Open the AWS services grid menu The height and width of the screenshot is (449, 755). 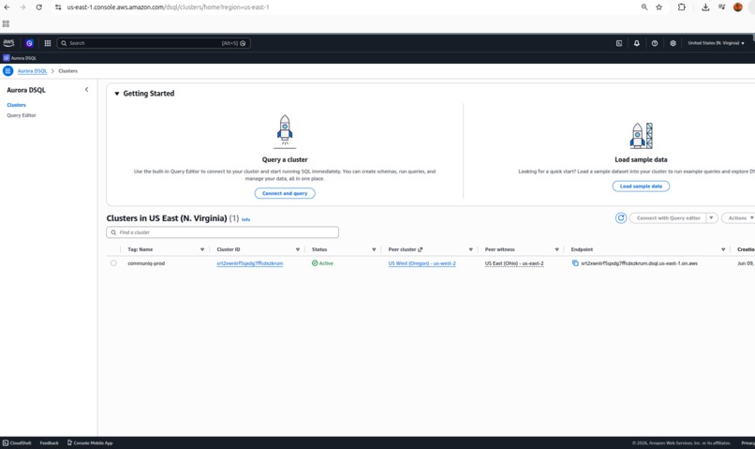pos(48,43)
